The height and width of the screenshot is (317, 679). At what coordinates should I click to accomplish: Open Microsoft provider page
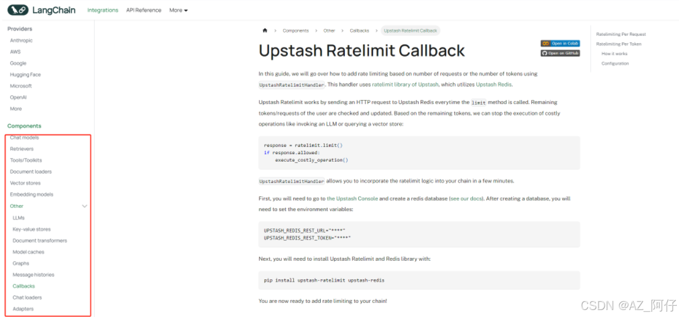coord(21,86)
